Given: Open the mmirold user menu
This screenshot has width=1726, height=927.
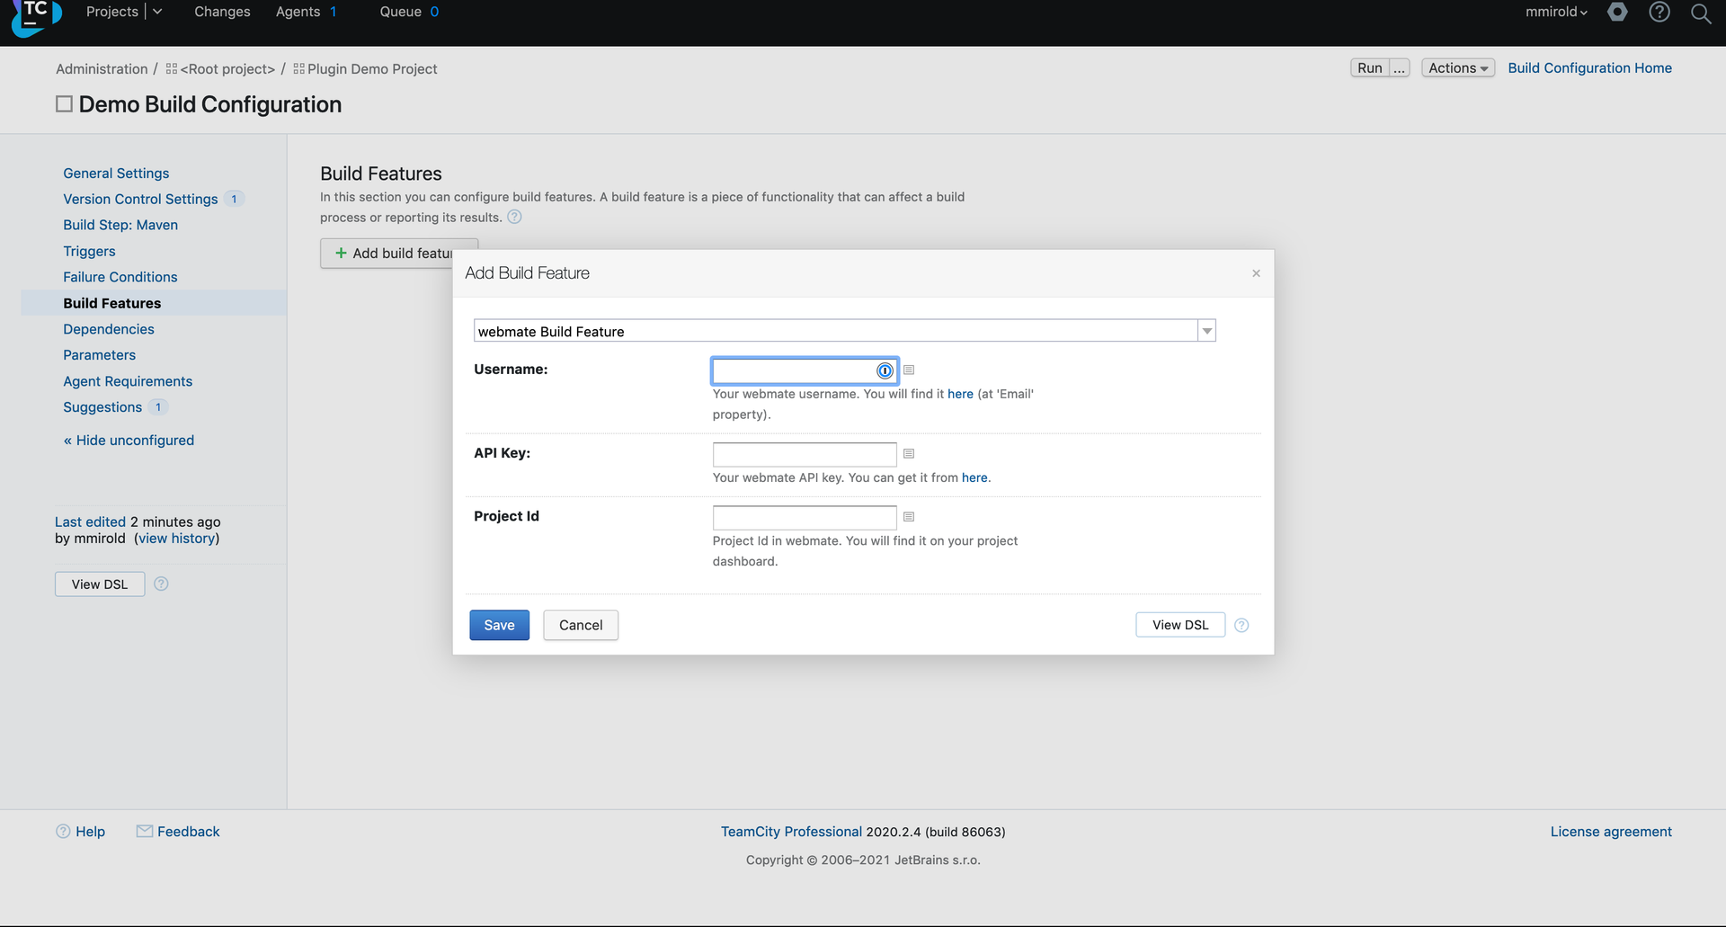Looking at the screenshot, I should pos(1556,12).
